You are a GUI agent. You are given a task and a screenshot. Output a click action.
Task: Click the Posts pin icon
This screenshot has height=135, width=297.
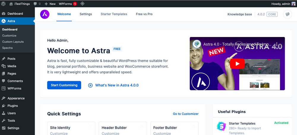pos(3,59)
